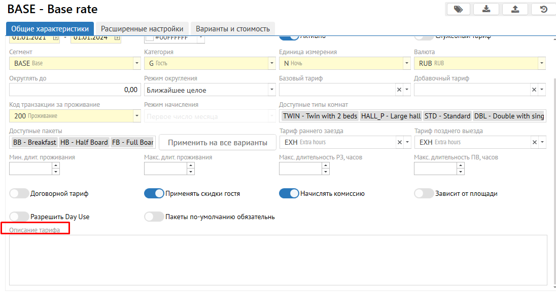556x293 pixels.
Task: Click into the Описание тарифа text area
Action: (x=278, y=260)
